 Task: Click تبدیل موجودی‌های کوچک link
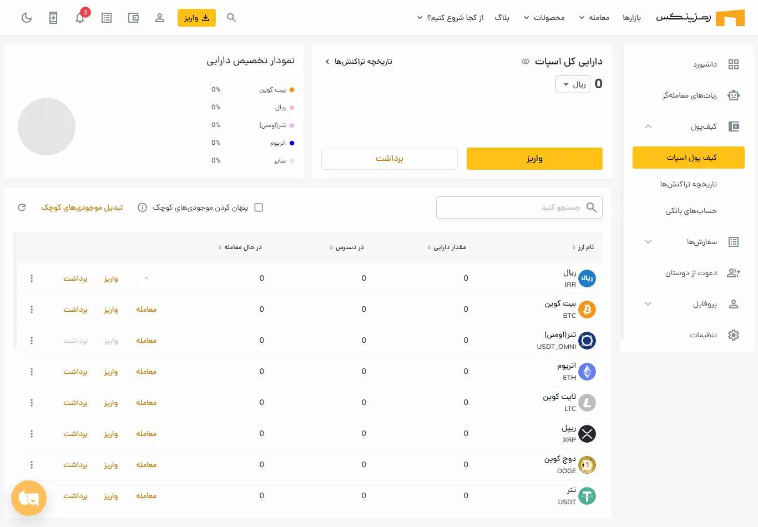click(x=82, y=207)
